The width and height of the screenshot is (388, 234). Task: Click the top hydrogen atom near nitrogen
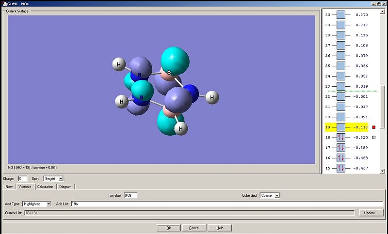point(119,64)
